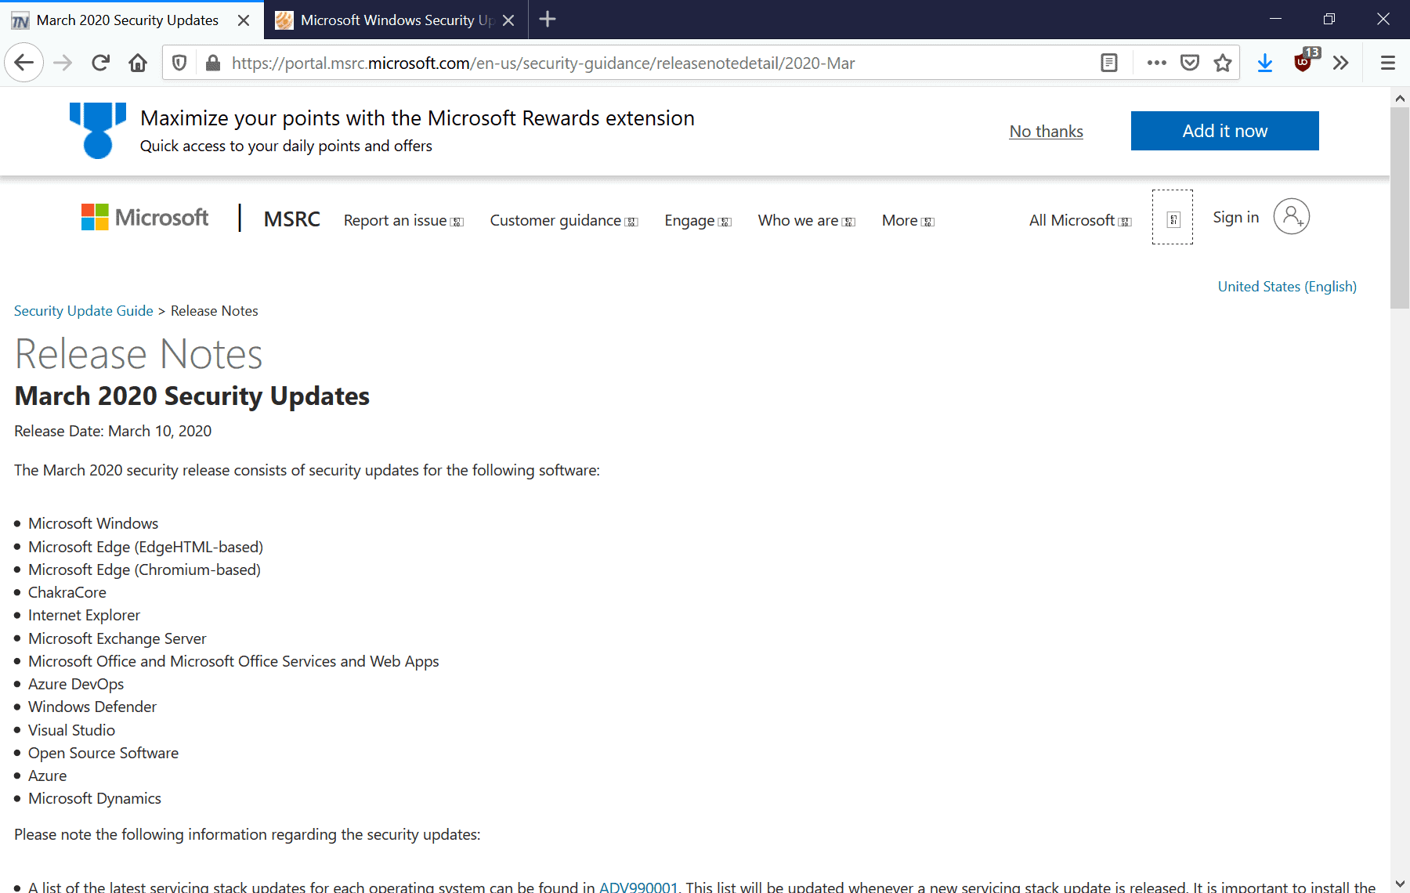Image resolution: width=1410 pixels, height=893 pixels.
Task: Reload the current page
Action: 100,63
